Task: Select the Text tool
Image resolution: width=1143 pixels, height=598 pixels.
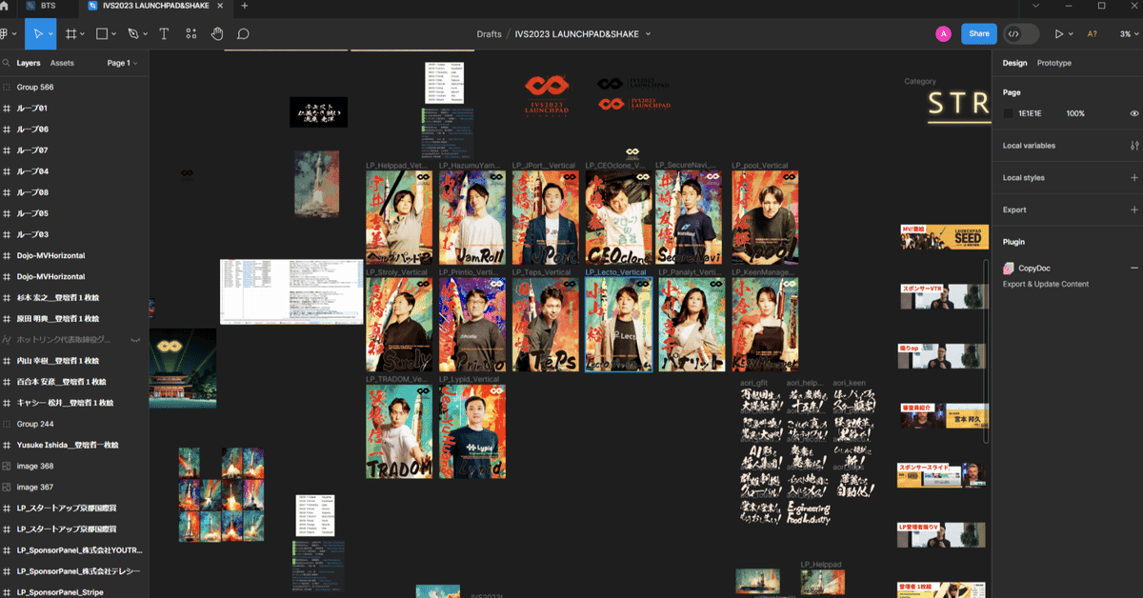Action: tap(164, 33)
